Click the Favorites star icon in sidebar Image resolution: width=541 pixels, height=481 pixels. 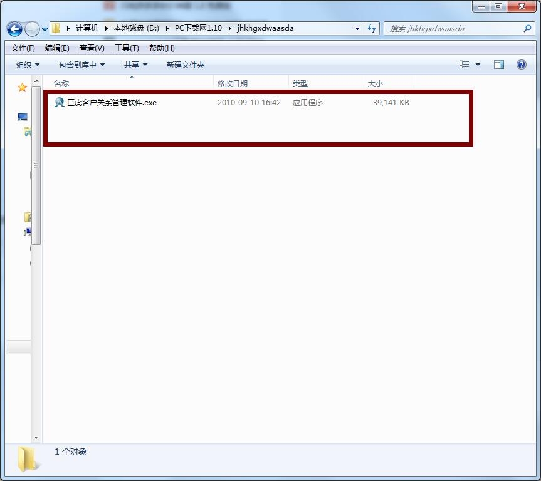coord(22,87)
